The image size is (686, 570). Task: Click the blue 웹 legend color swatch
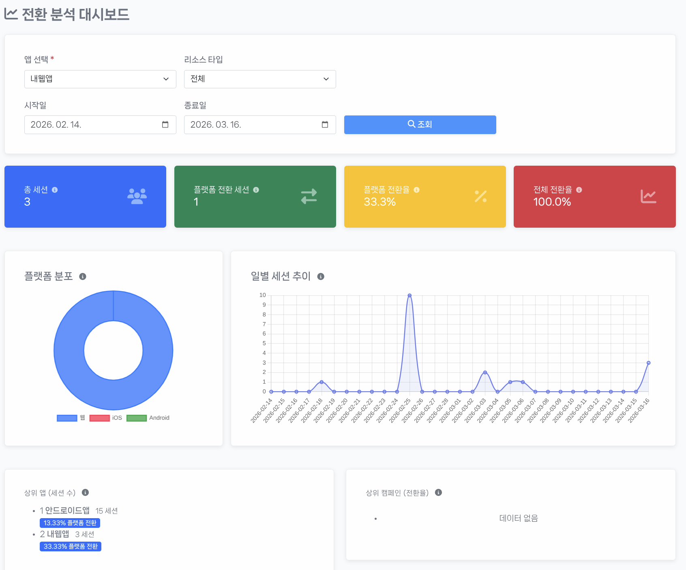tap(66, 418)
